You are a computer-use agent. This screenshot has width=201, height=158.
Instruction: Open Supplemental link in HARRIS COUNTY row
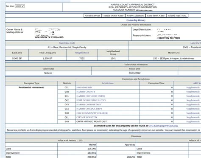[x=193, y=92]
